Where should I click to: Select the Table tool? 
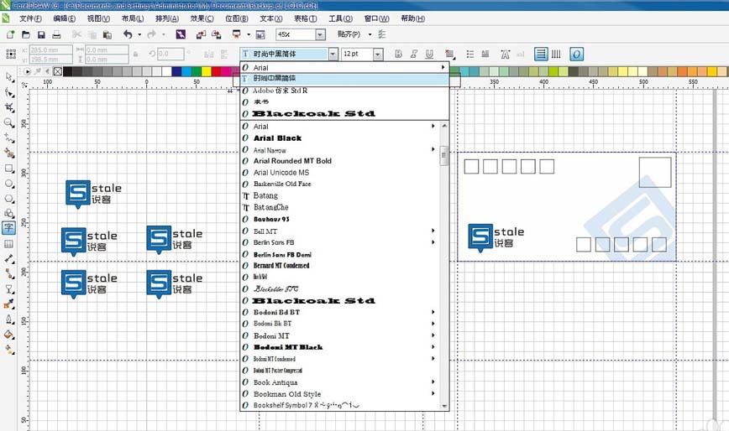pyautogui.click(x=9, y=243)
